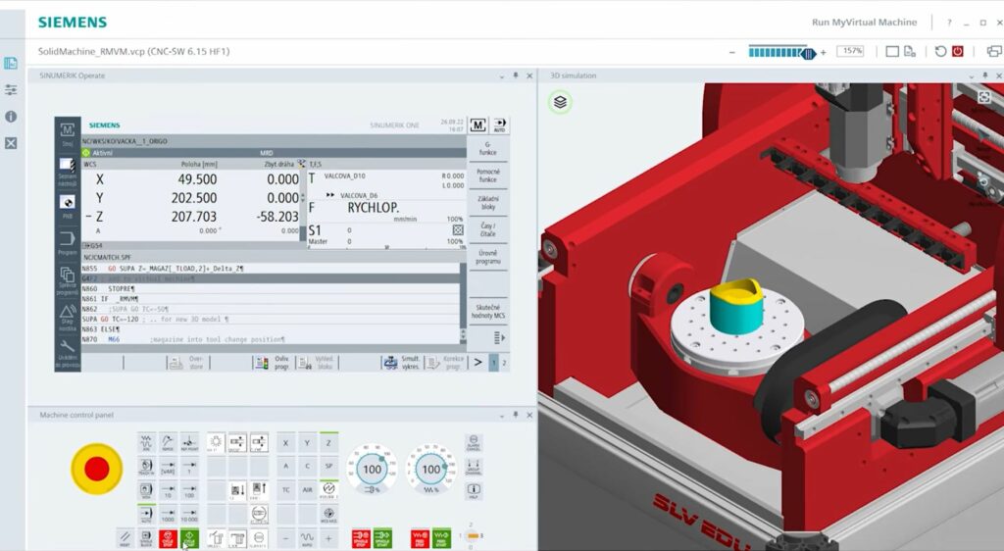Hit the red emergency stop button
This screenshot has height=551, width=1004.
[97, 469]
